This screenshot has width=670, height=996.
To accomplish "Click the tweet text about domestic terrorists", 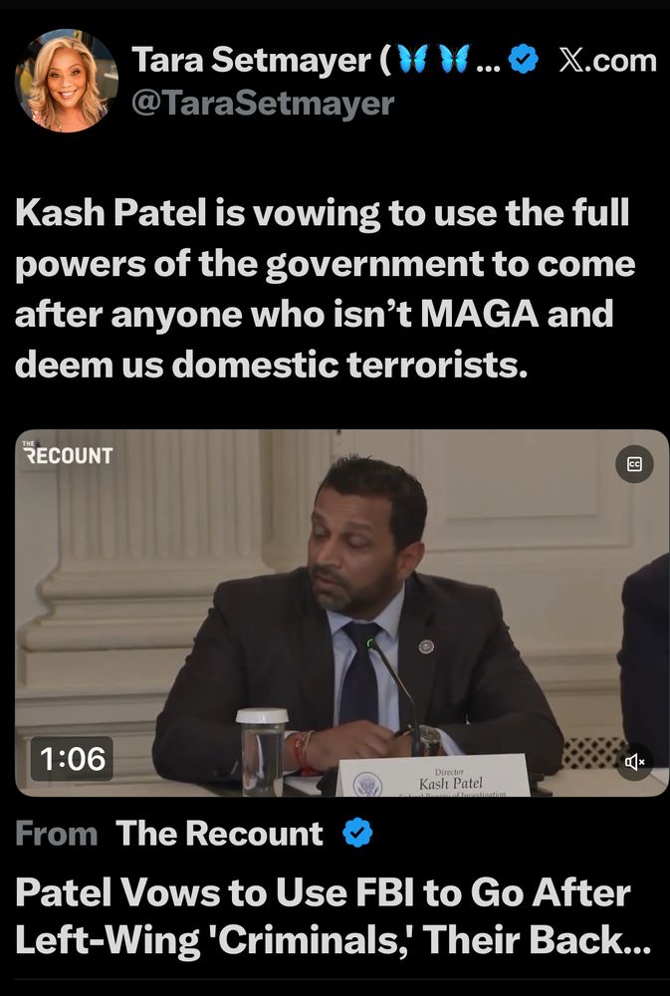I will point(324,288).
